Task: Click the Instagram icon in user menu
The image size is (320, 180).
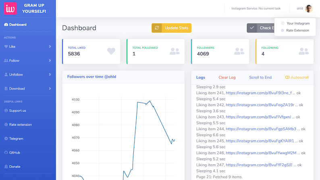Action: tap(283, 23)
